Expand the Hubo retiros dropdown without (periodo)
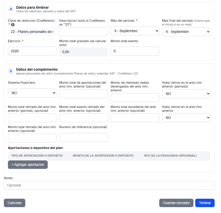 point(186,118)
